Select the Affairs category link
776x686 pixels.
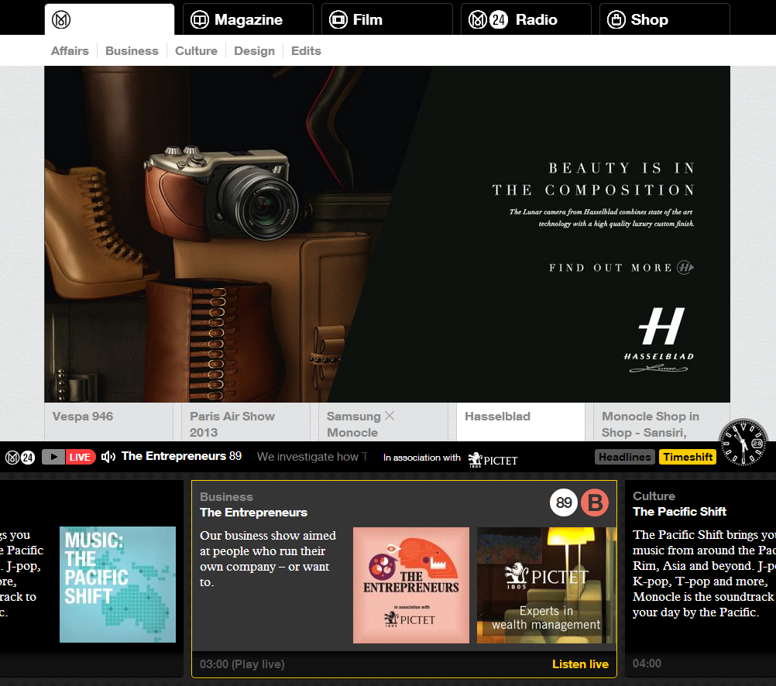point(70,51)
